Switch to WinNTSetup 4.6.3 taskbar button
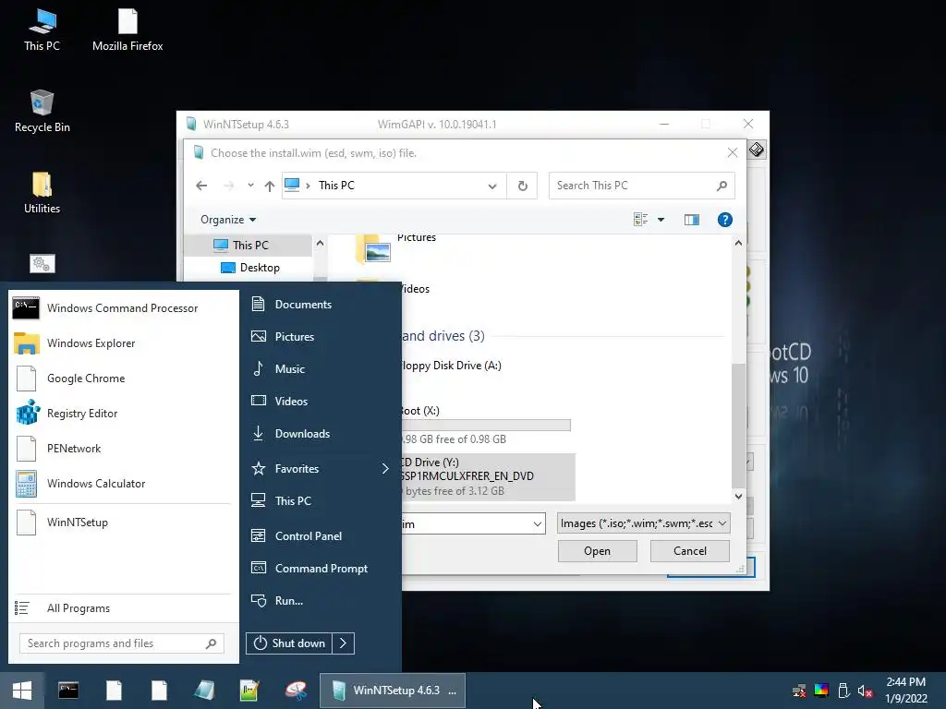Screen dimensions: 946x709 392,691
